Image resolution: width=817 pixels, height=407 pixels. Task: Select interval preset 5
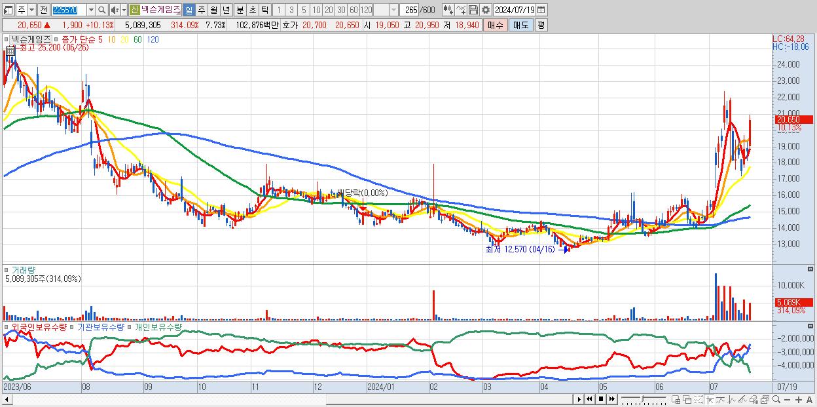click(304, 10)
